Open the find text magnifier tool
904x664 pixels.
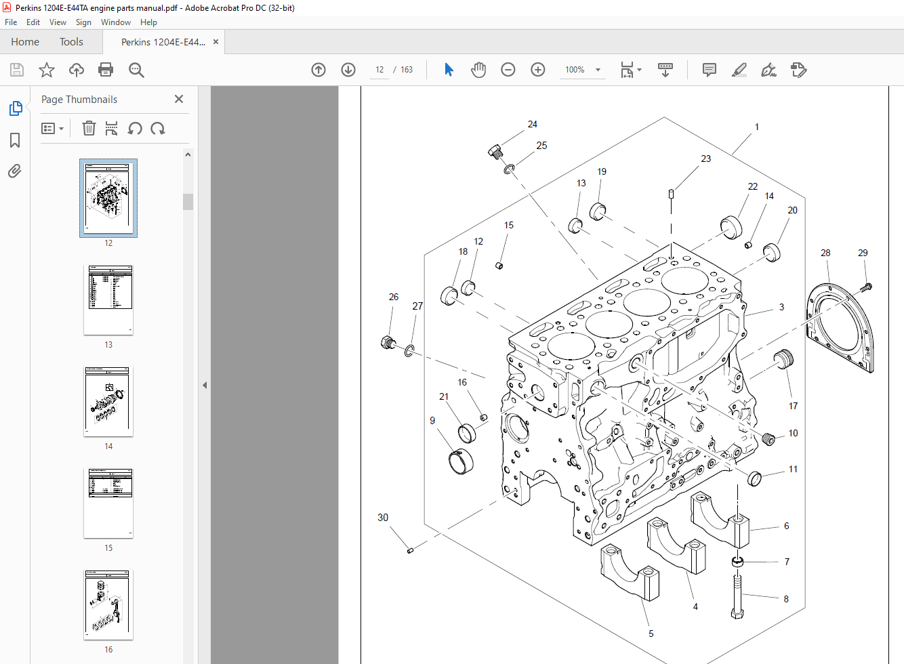coord(136,70)
